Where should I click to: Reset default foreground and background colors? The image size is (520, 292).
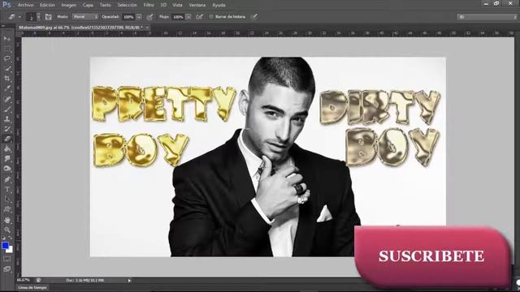tap(3, 238)
